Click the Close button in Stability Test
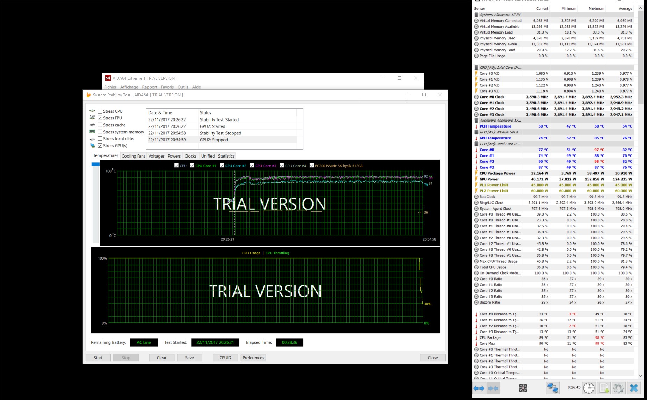The width and height of the screenshot is (647, 400). pyautogui.click(x=433, y=358)
